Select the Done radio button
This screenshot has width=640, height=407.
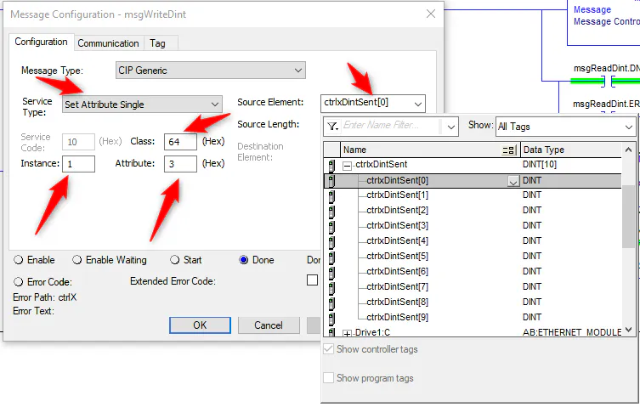pos(244,260)
